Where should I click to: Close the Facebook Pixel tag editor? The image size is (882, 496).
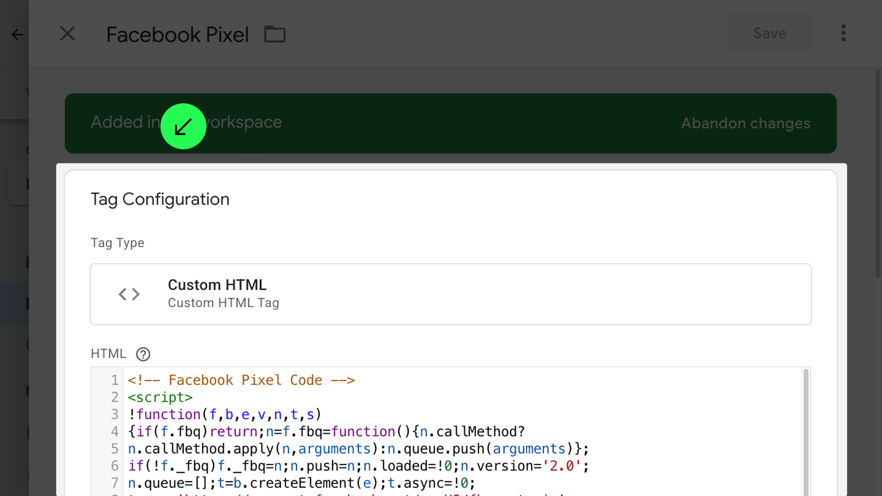tap(68, 34)
